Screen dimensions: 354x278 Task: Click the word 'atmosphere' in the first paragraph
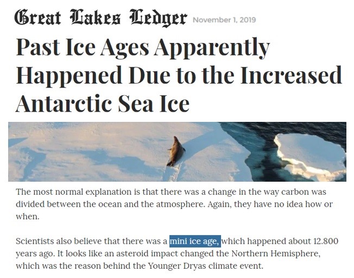pos(180,204)
